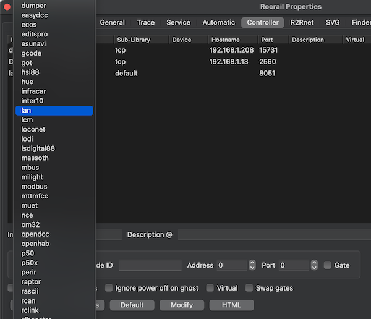
Task: Select 'om32' library entry
Action: click(54, 224)
